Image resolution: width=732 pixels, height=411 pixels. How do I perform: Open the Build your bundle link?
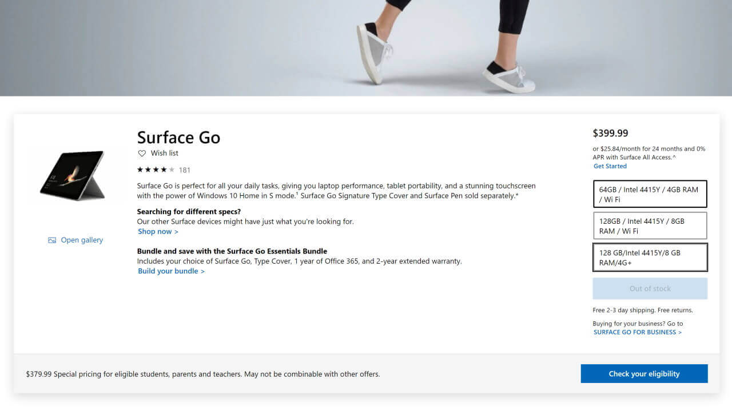pos(171,271)
